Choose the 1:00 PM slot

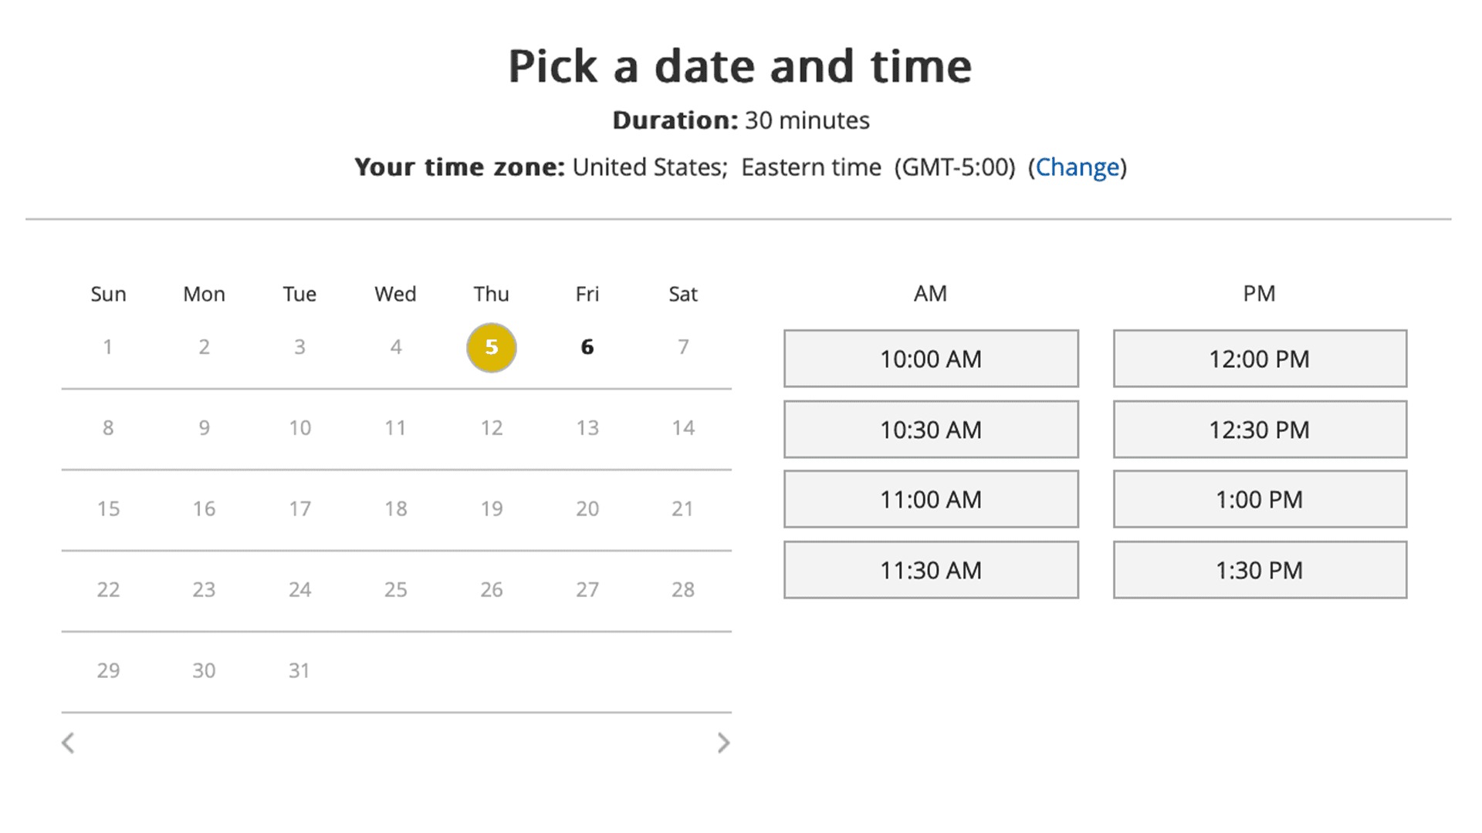point(1260,500)
